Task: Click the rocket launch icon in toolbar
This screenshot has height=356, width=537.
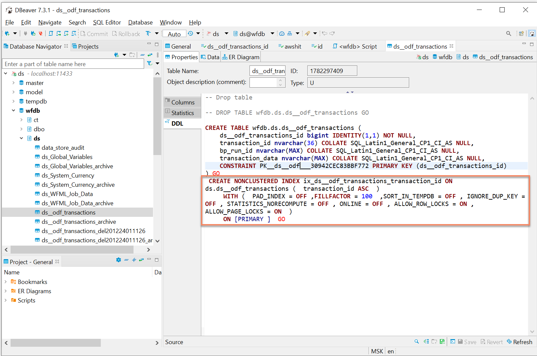Action: coord(307,33)
